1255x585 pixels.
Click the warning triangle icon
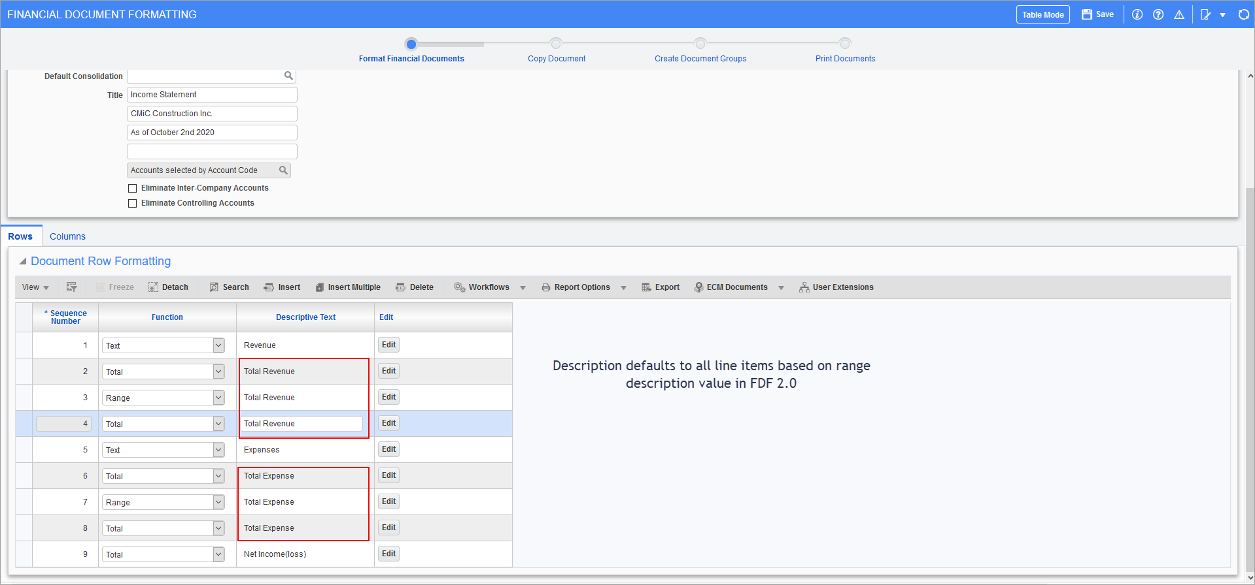(x=1179, y=14)
